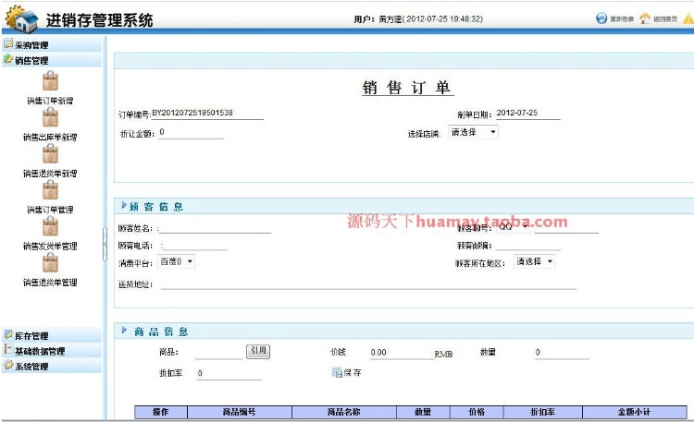Click the 引用 button
Viewport: 694px width, 422px height.
[258, 351]
